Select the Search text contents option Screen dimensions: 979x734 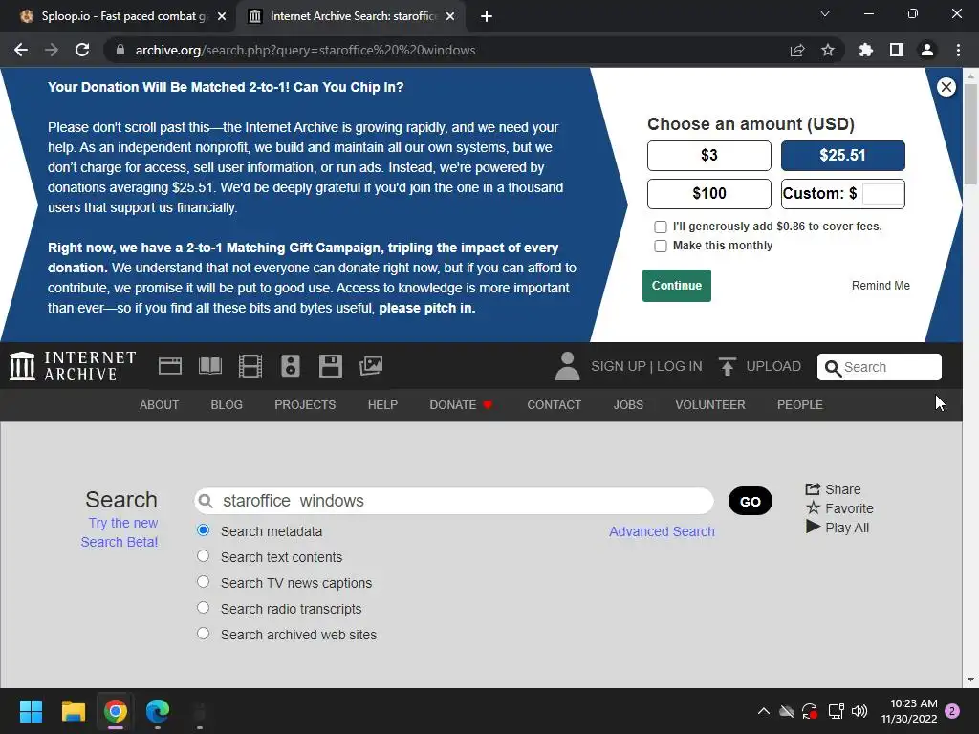203,556
